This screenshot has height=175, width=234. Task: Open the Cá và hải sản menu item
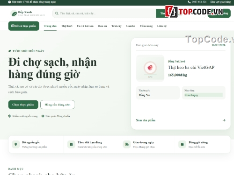(x=85, y=26)
